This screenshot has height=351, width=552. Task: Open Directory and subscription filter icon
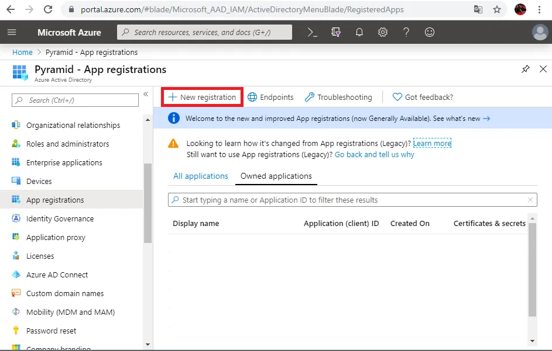coord(336,32)
